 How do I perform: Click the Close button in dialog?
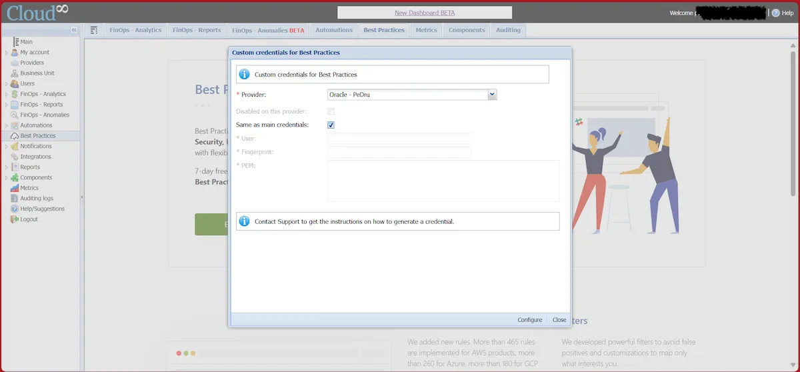click(559, 320)
